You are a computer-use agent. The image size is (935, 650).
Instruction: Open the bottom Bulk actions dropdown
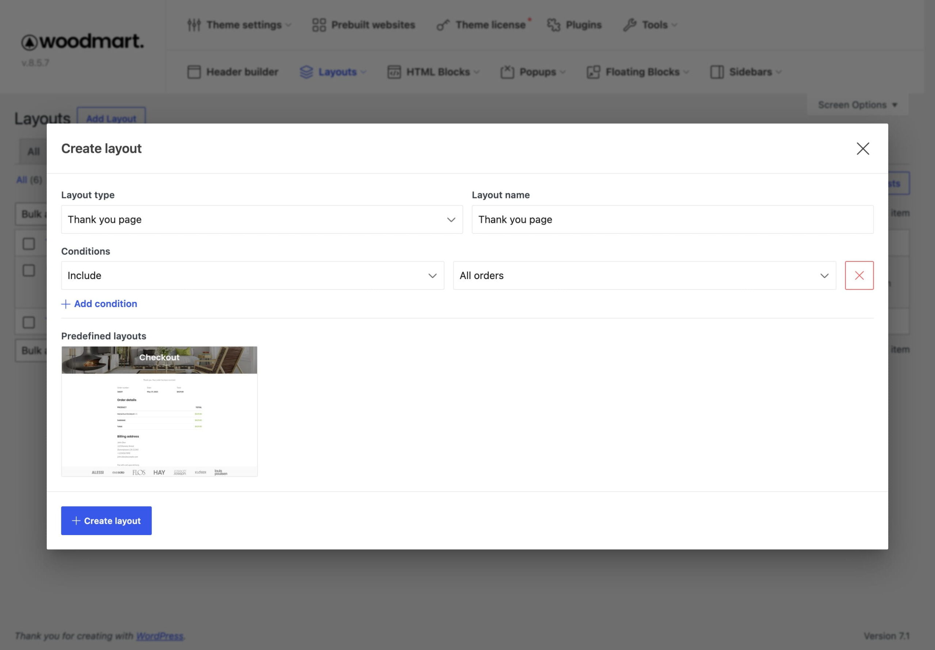pos(31,350)
